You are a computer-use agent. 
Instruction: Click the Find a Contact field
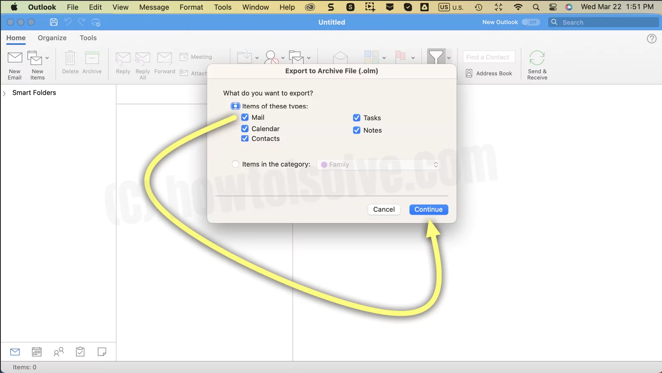click(x=489, y=57)
